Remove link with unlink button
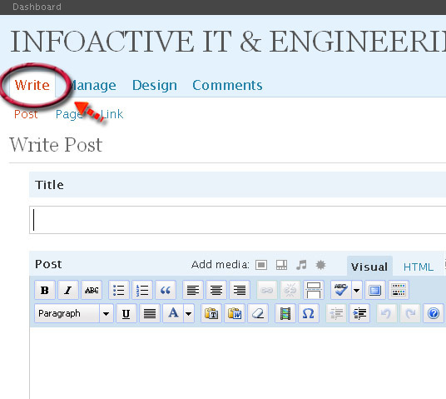This screenshot has width=446, height=399. (290, 290)
